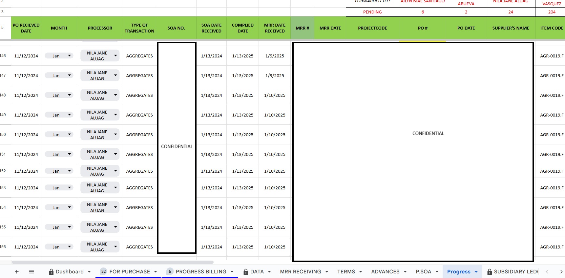Click the PROJECTCODE column header

tap(372, 28)
